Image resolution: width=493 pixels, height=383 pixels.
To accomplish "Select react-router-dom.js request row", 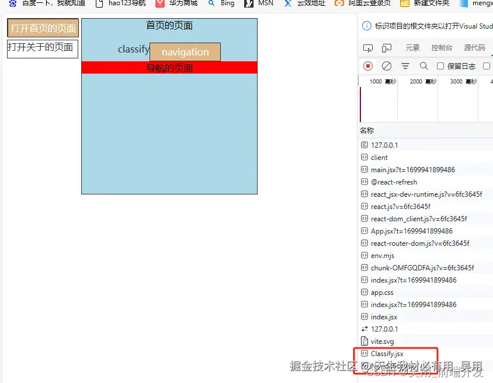I will click(426, 243).
